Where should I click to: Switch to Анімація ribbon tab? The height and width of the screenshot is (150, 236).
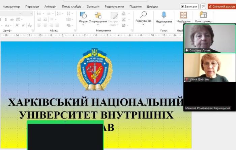click(x=50, y=7)
